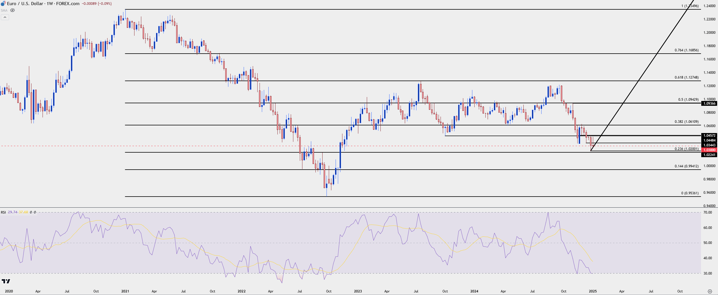Select the red current price label 1.03000
This screenshot has height=295, width=718.
click(709, 150)
